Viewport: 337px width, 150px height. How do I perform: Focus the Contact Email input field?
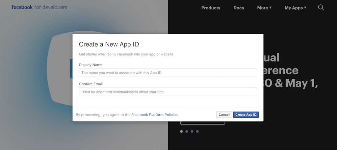click(168, 92)
